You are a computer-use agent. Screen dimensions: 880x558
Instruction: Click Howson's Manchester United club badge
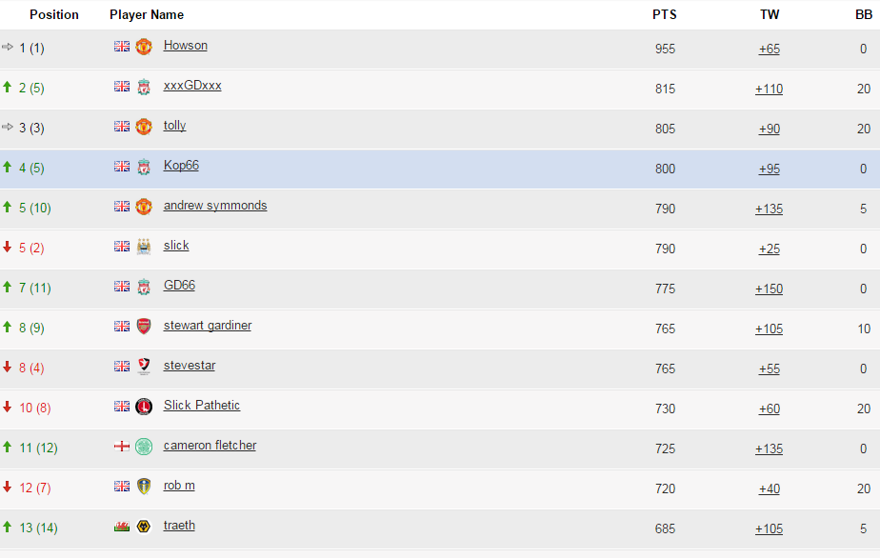point(144,47)
